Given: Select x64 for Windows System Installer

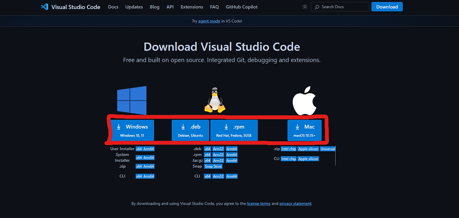Looking at the screenshot, I should (139, 158).
